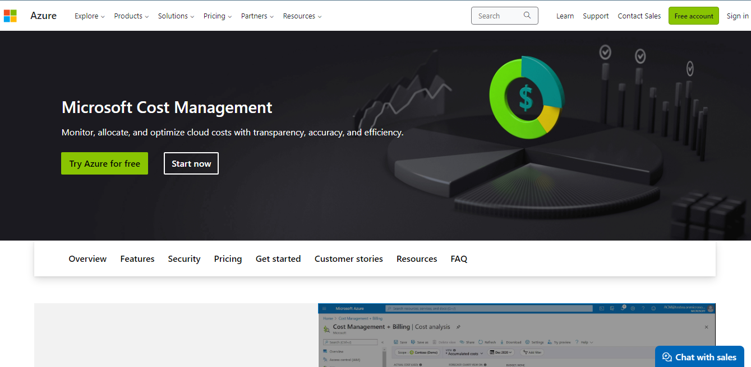Select Resources in the section navigation bar
The height and width of the screenshot is (367, 751).
[417, 258]
